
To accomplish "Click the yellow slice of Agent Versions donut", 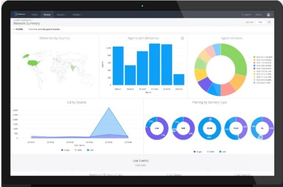I will coord(200,75).
